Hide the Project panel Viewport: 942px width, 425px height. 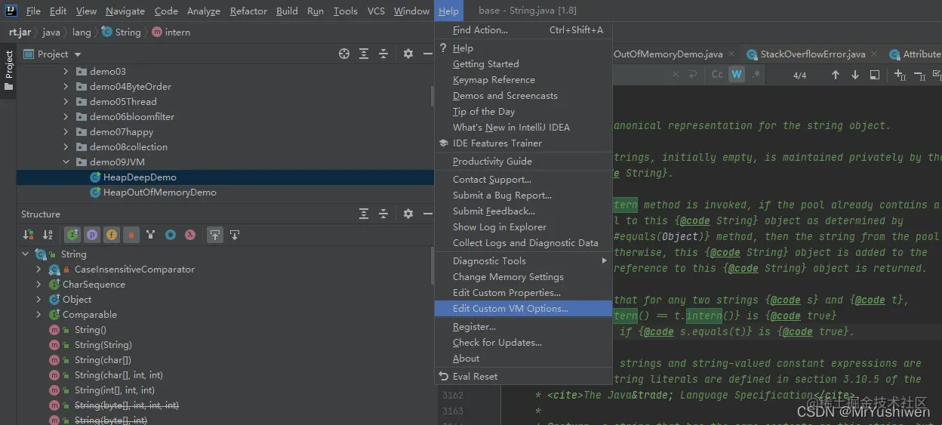tap(426, 54)
